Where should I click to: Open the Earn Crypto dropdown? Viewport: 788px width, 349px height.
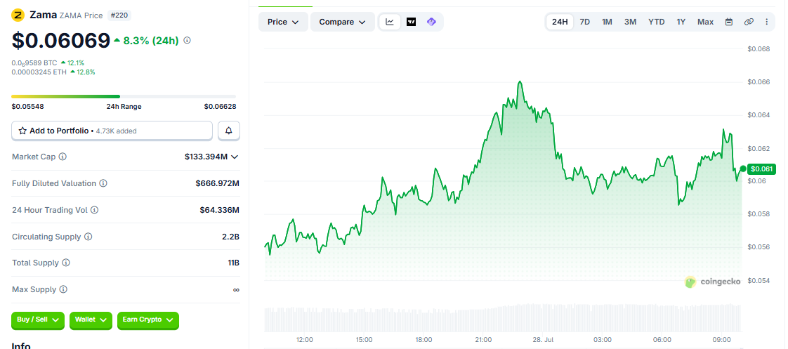[x=147, y=321]
